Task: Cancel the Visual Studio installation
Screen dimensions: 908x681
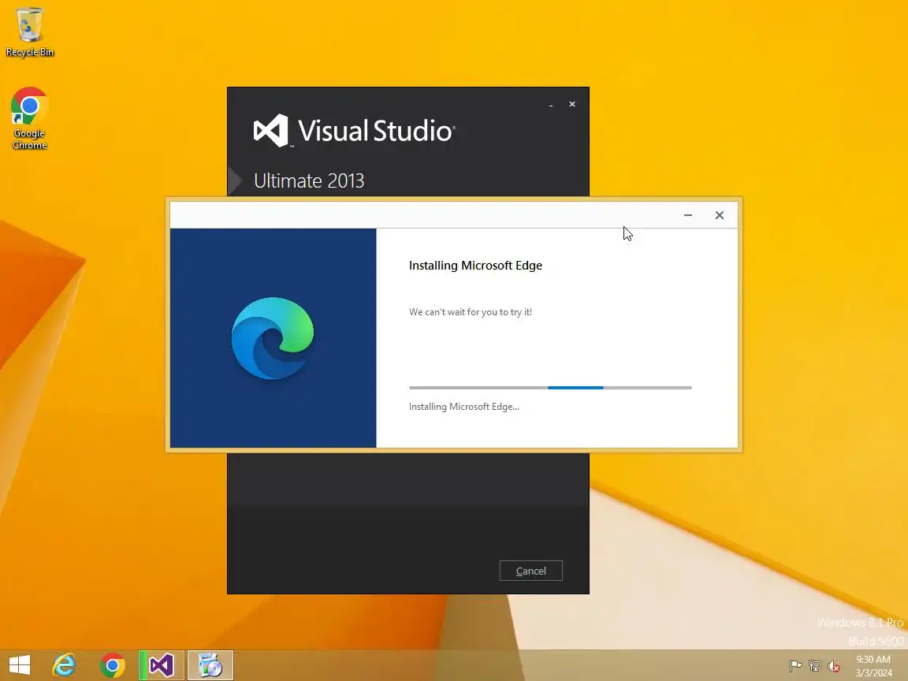Action: coord(531,571)
